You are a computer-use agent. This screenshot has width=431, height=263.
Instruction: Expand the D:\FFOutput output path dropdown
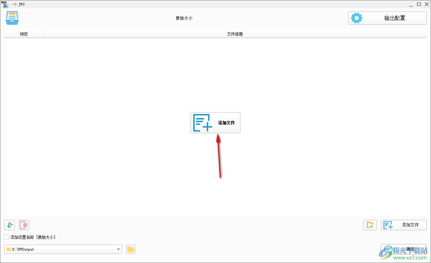[118, 249]
